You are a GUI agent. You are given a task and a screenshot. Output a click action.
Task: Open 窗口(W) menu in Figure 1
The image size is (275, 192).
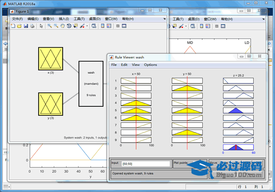tap(111, 19)
